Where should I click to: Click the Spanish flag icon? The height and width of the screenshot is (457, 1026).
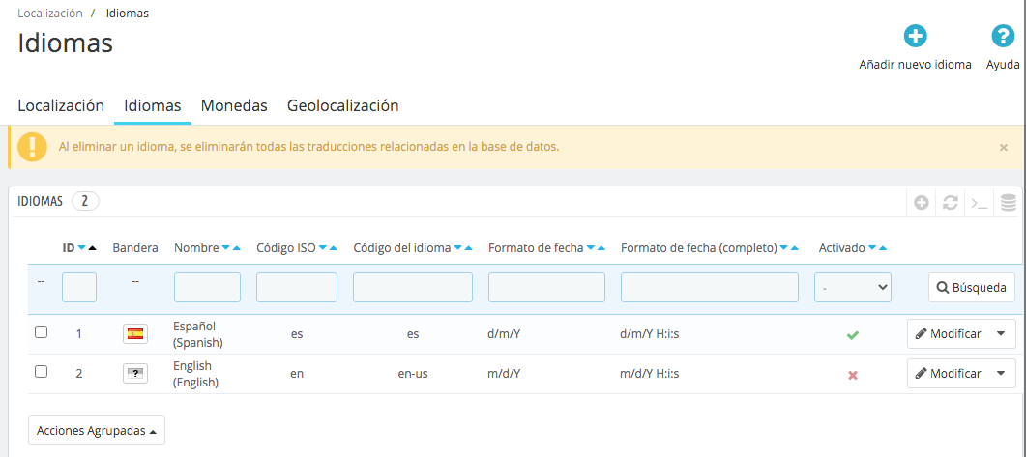coord(135,334)
